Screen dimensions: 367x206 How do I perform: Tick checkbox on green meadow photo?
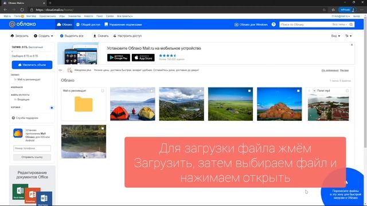tap(249, 90)
